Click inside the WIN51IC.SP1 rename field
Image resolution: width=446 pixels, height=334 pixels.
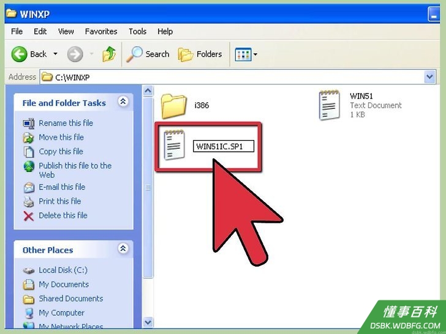223,147
